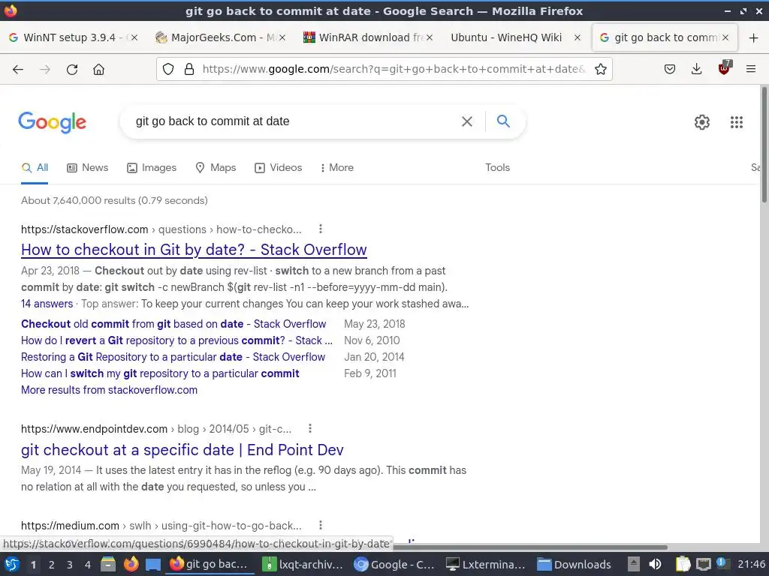Switch to the lxqt-archiver taskbar window
This screenshot has width=769, height=576.
(303, 564)
